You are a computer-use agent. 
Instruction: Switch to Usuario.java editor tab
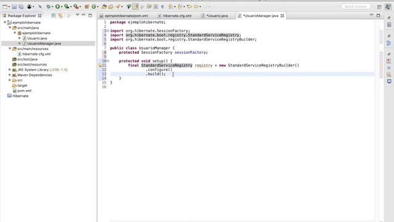point(215,15)
